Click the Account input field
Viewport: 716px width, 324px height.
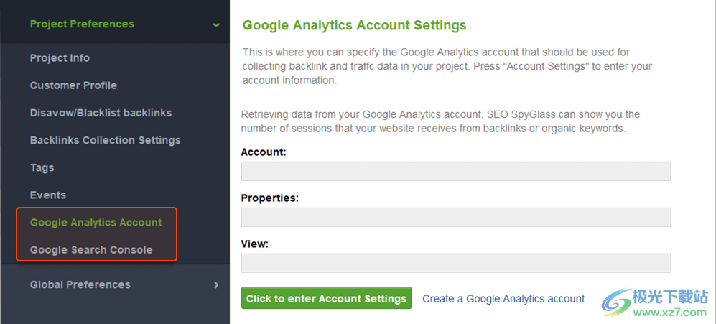pos(456,171)
